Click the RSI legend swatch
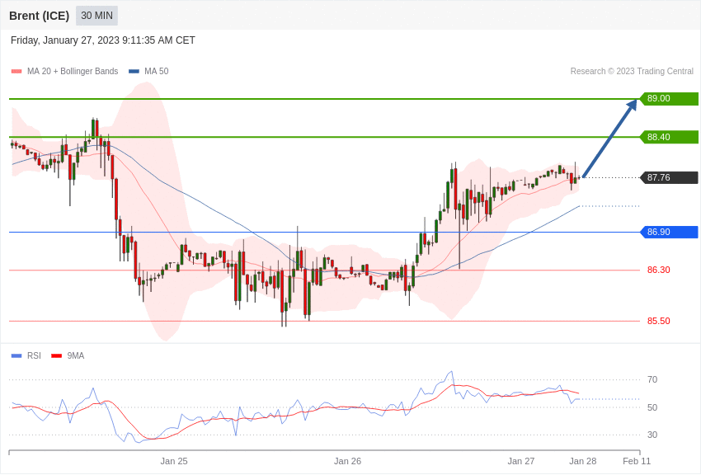The image size is (701, 475). [16, 355]
